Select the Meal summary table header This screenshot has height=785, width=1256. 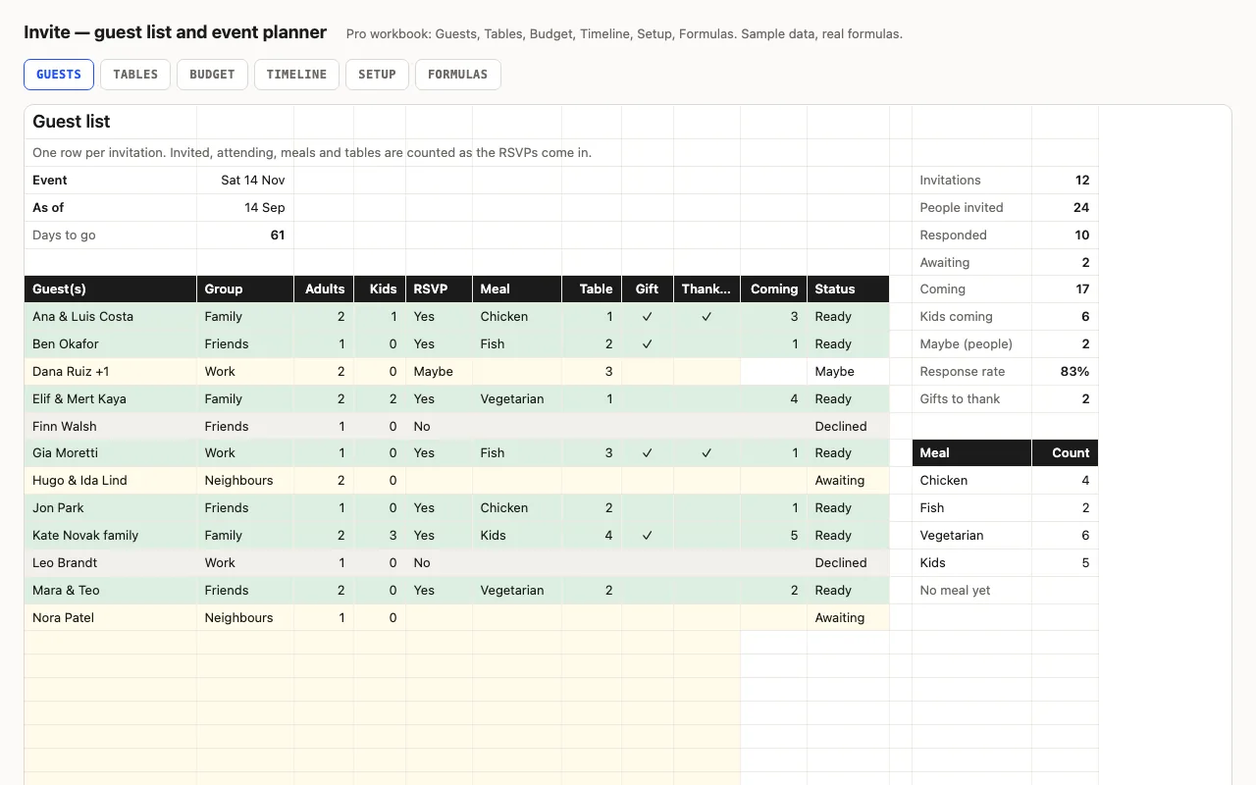click(971, 453)
